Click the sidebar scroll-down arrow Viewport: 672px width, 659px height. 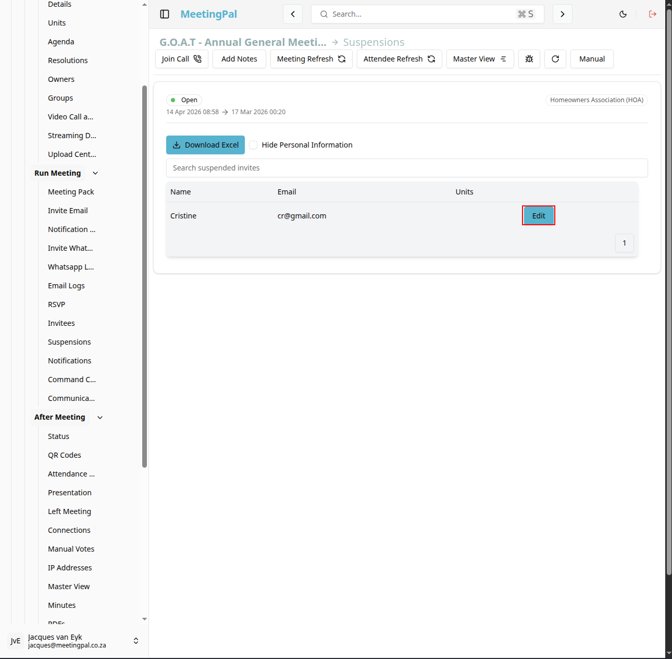tap(144, 619)
